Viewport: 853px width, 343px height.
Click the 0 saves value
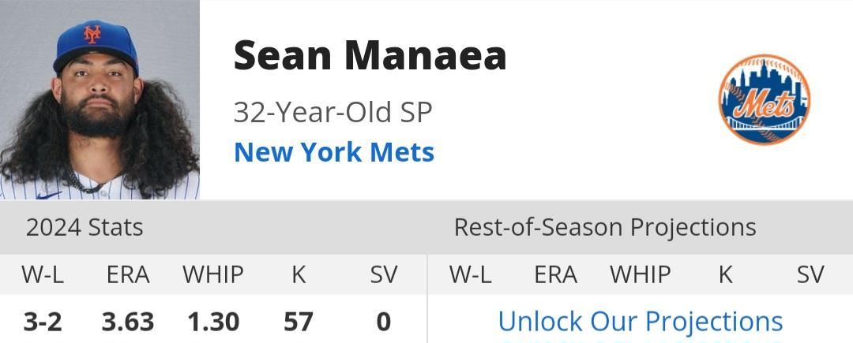[x=384, y=322]
